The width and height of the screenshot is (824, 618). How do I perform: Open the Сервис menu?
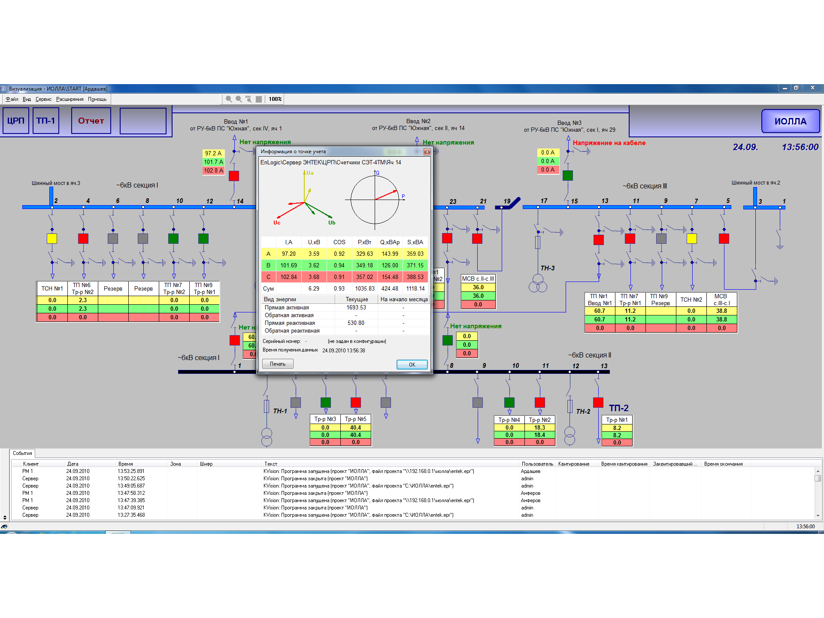point(43,99)
